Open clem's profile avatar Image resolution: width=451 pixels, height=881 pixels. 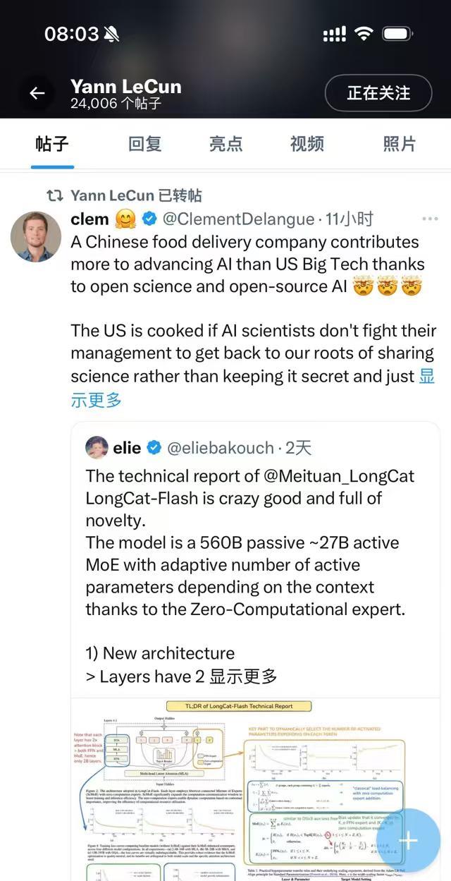[x=36, y=236]
